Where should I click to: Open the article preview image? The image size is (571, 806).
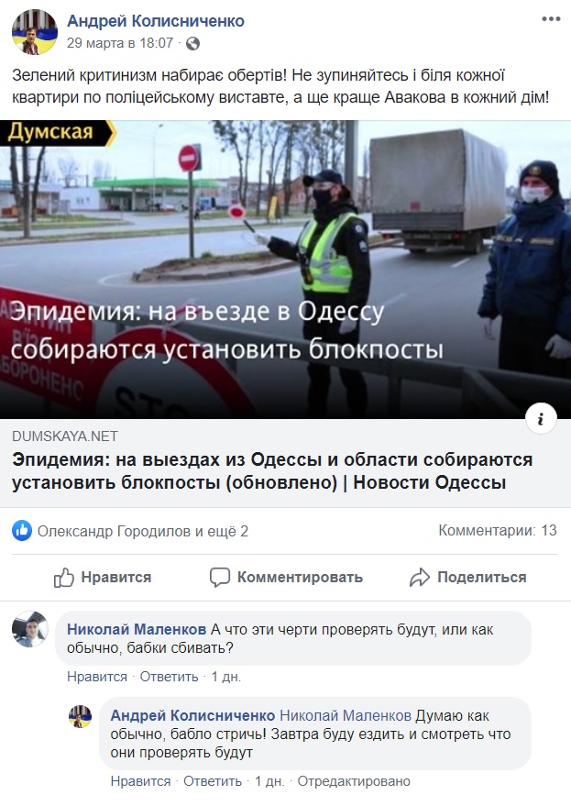coord(285,270)
